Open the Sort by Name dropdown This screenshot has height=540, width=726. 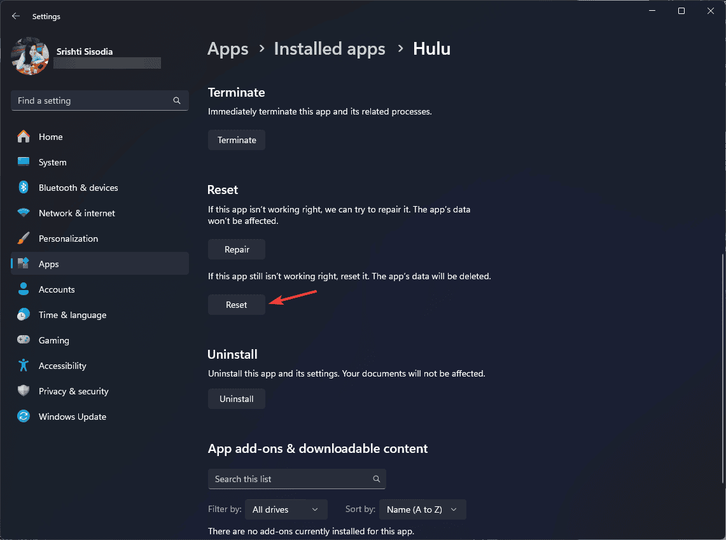pyautogui.click(x=422, y=509)
